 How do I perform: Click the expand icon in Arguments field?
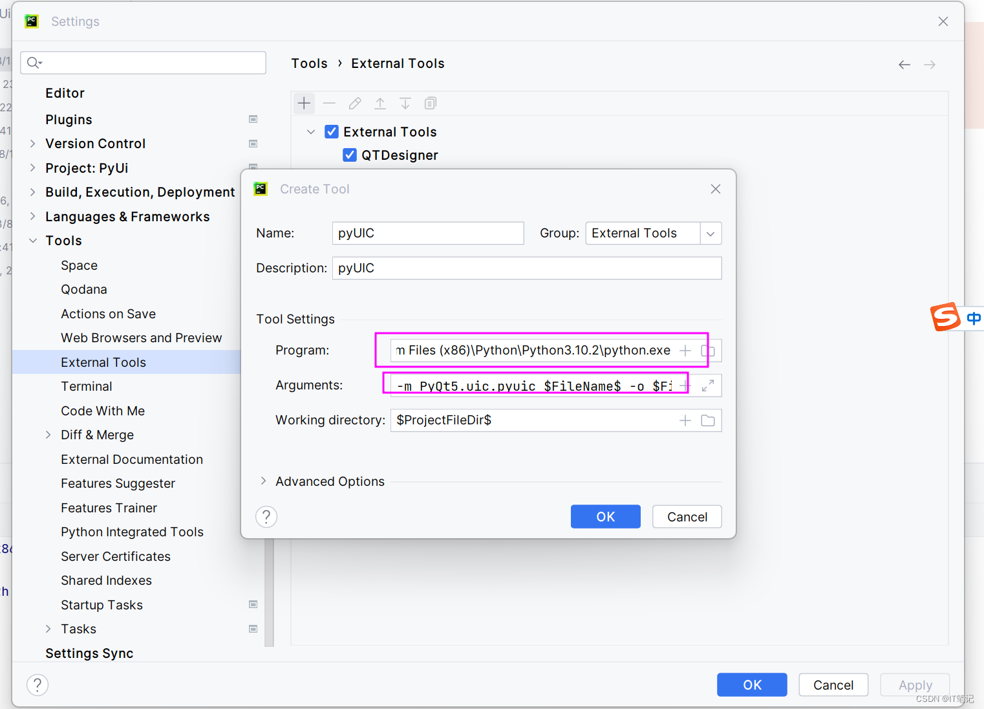pos(708,386)
